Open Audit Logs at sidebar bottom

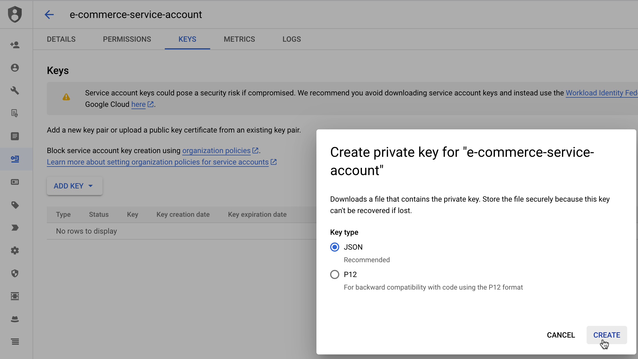15,342
